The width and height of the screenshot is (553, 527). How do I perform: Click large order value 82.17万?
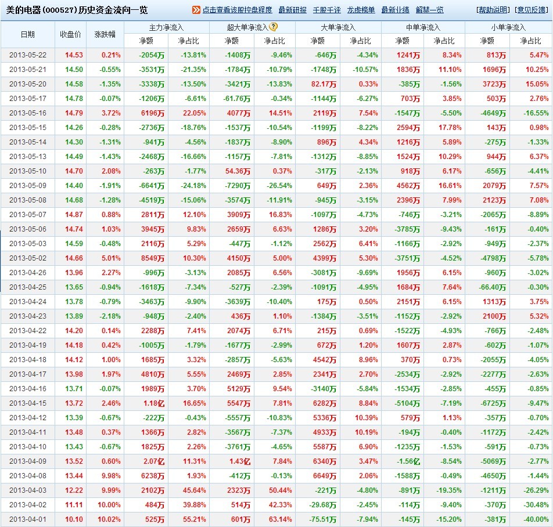pos(324,84)
